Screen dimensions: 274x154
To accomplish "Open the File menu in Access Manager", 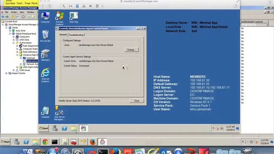I will coord(6,12).
